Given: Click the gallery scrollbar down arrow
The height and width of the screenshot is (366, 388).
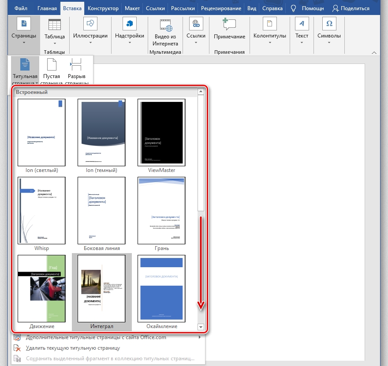Looking at the screenshot, I should (201, 327).
